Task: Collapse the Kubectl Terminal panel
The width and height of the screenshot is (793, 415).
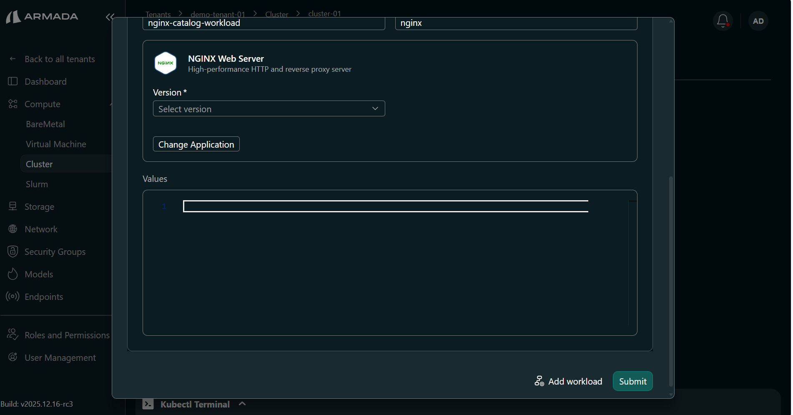Action: click(242, 404)
